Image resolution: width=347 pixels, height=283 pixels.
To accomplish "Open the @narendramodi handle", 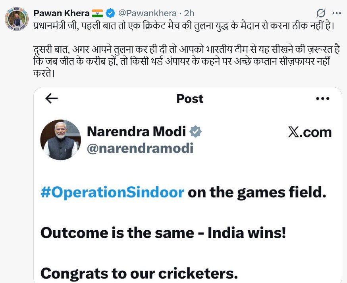I will pos(140,148).
